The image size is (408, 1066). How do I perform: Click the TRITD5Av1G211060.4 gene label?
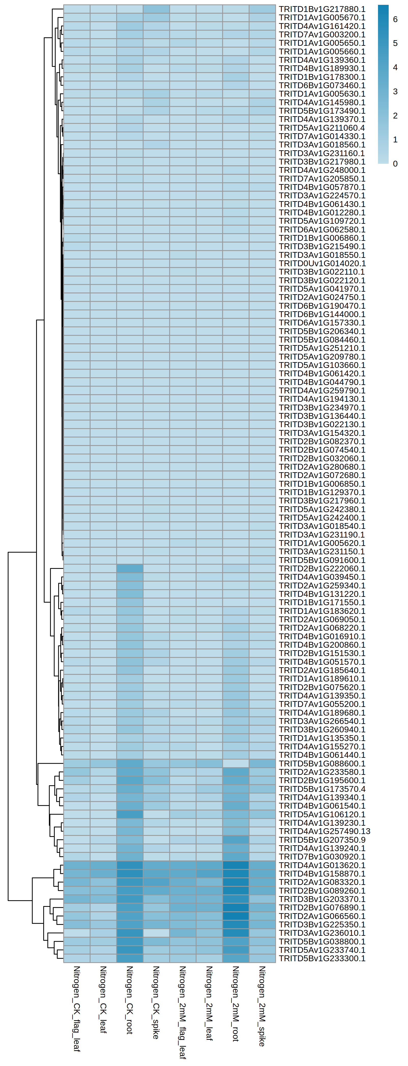(x=322, y=128)
